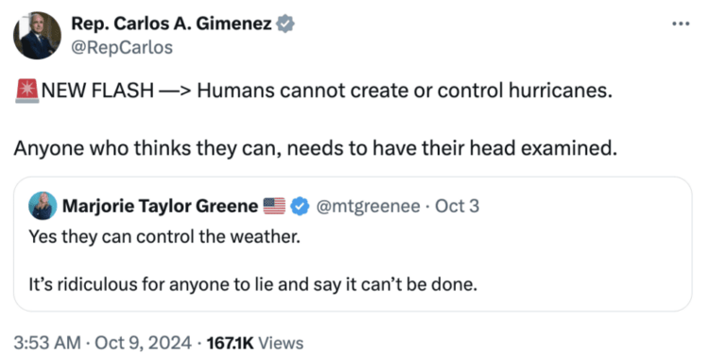709x354 pixels.
Task: Click the 'needs to have their head examined' text
Action: pyautogui.click(x=452, y=148)
